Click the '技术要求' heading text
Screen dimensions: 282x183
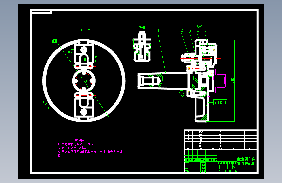pos(79,140)
